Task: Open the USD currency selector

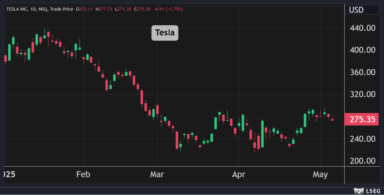Action: point(356,10)
